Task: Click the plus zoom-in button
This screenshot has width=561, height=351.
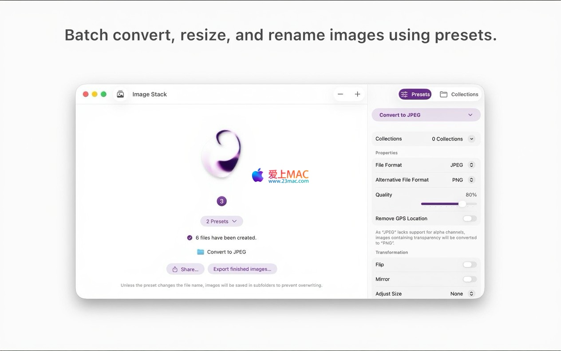Action: (357, 94)
